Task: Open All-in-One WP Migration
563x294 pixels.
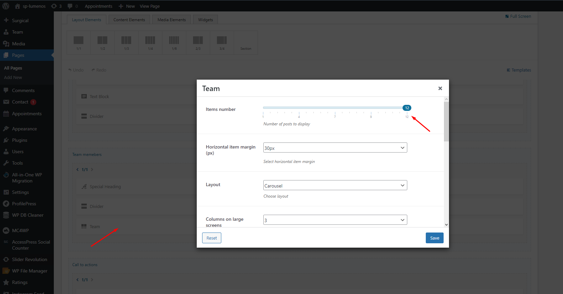Action: [27, 178]
